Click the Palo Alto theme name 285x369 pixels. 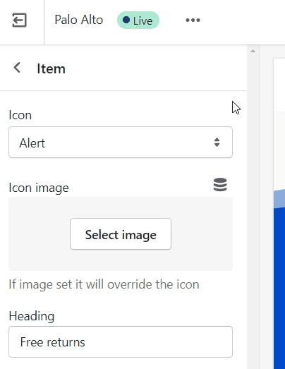point(79,20)
